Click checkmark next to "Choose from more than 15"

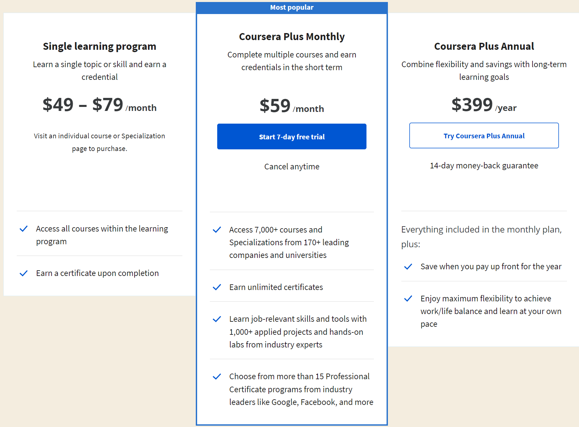point(217,377)
